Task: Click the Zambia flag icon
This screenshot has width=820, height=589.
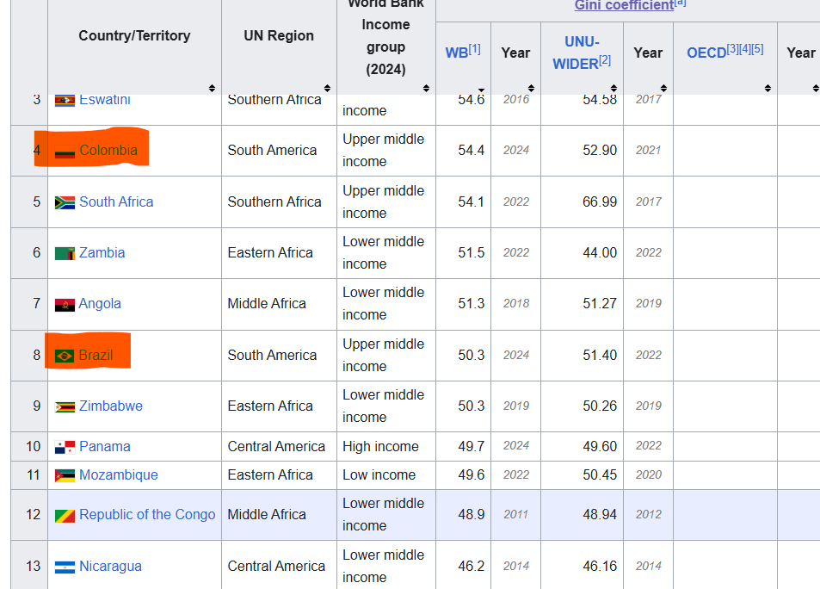Action: 65,253
